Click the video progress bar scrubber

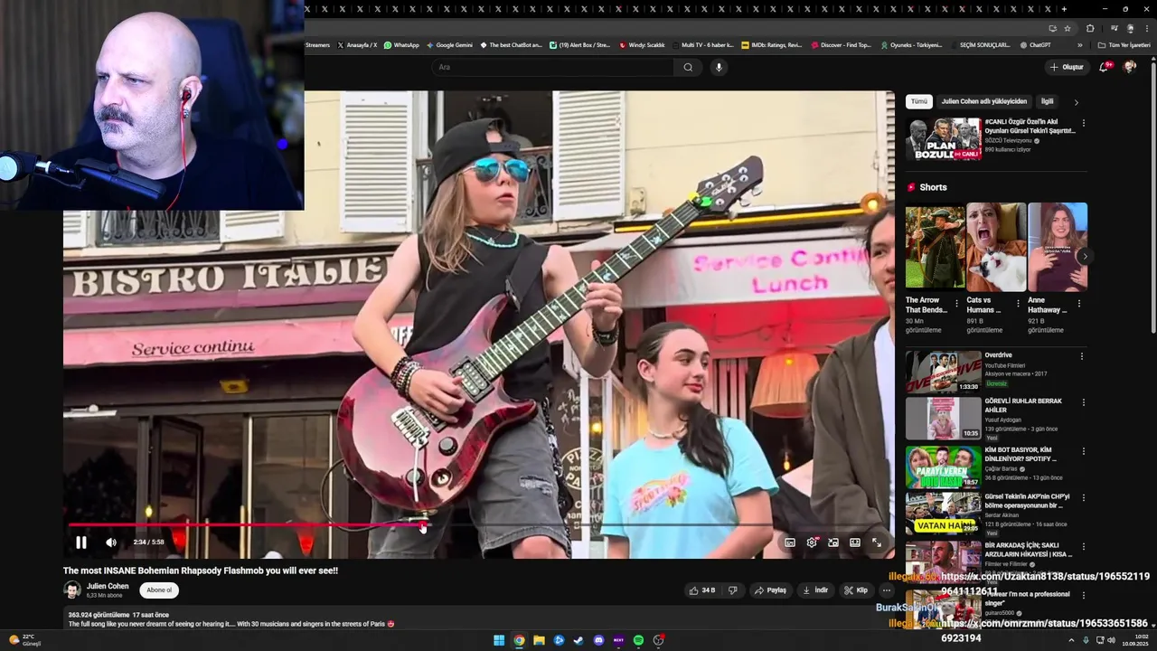click(423, 524)
